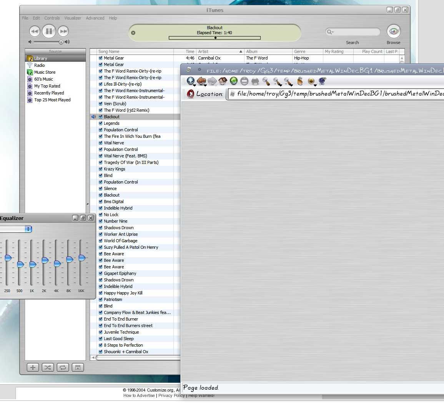
Task: Click the loud speaker icon beside volume slider
Action: click(67, 42)
